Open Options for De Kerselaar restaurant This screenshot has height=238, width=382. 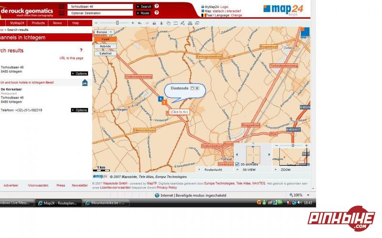point(80,110)
